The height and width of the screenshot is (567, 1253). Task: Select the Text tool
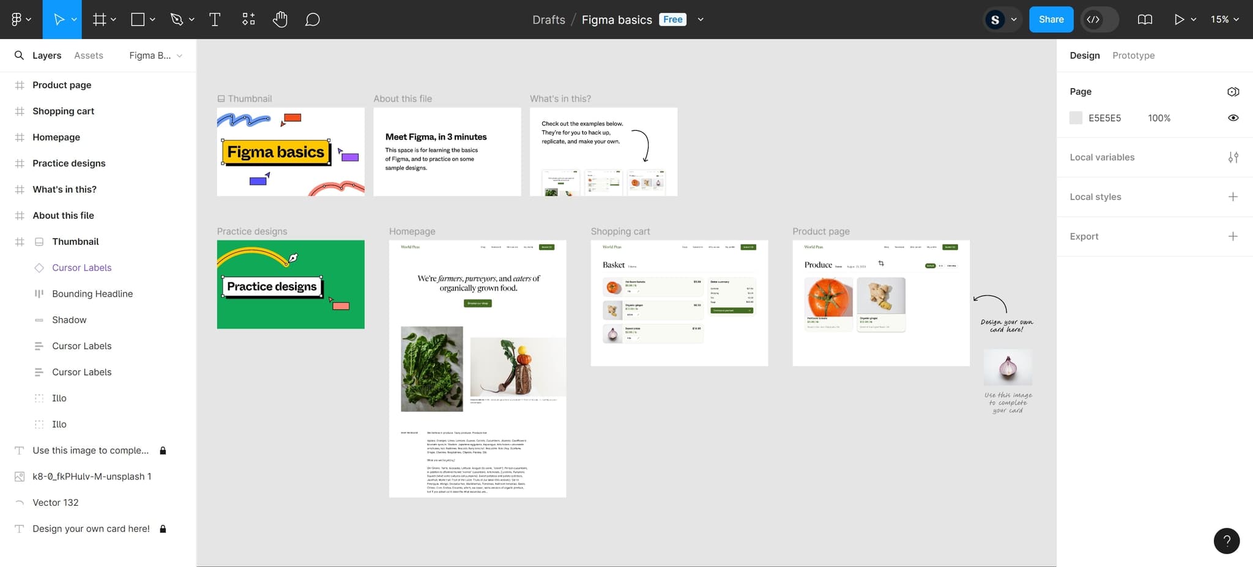point(215,19)
